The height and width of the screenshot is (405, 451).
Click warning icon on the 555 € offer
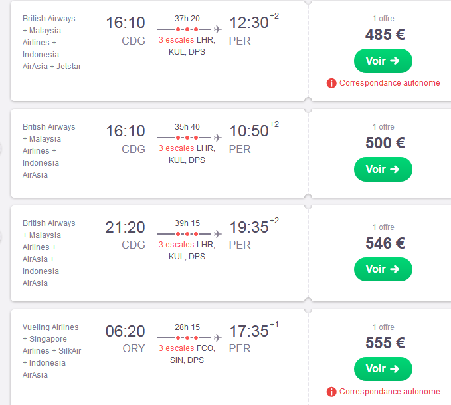[x=331, y=392]
